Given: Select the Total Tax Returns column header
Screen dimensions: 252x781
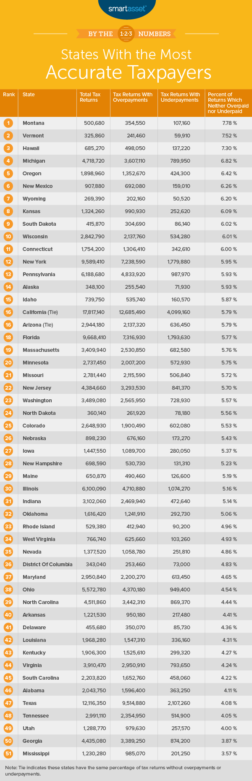Looking at the screenshot, I should (x=89, y=97).
